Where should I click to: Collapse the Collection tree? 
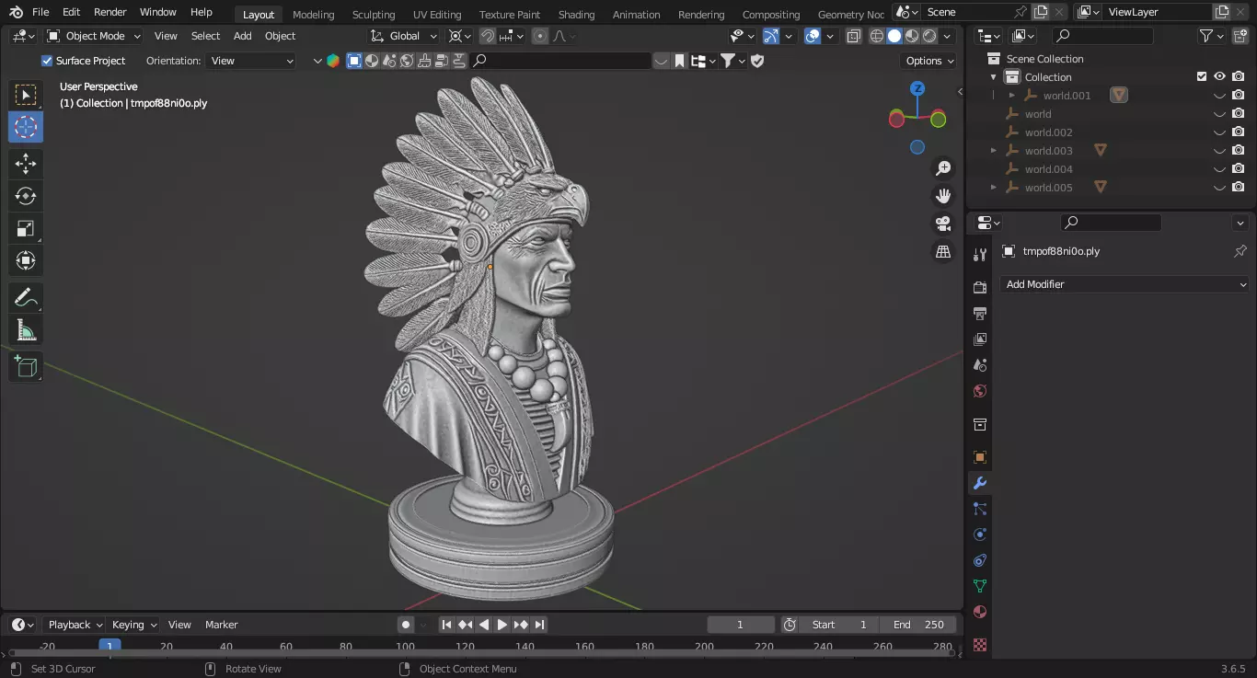[x=993, y=77]
